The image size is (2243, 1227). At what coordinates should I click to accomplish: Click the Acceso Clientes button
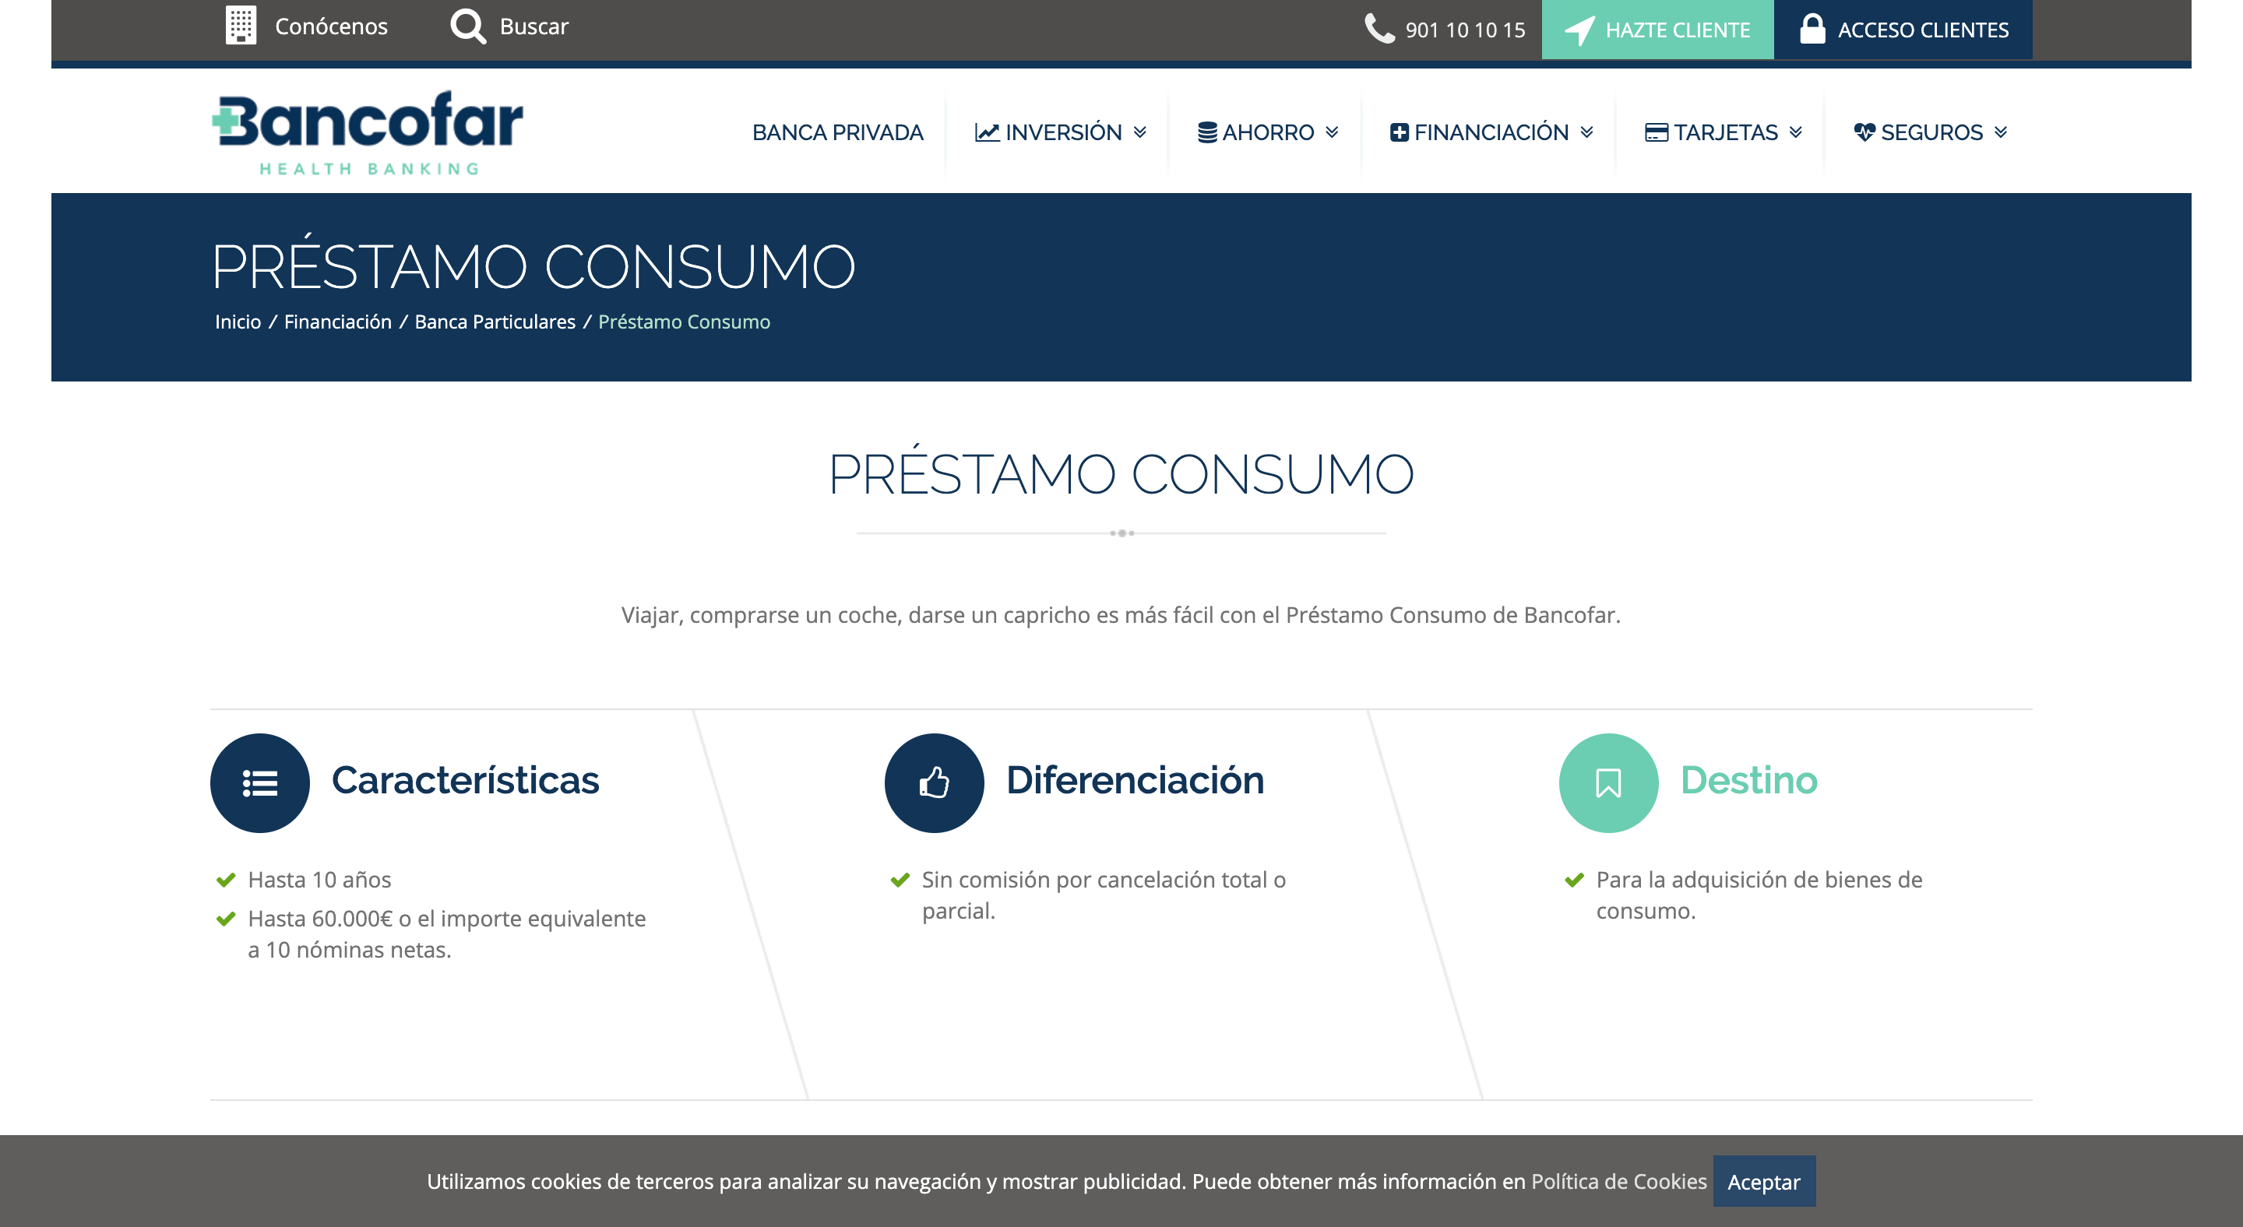1903,30
